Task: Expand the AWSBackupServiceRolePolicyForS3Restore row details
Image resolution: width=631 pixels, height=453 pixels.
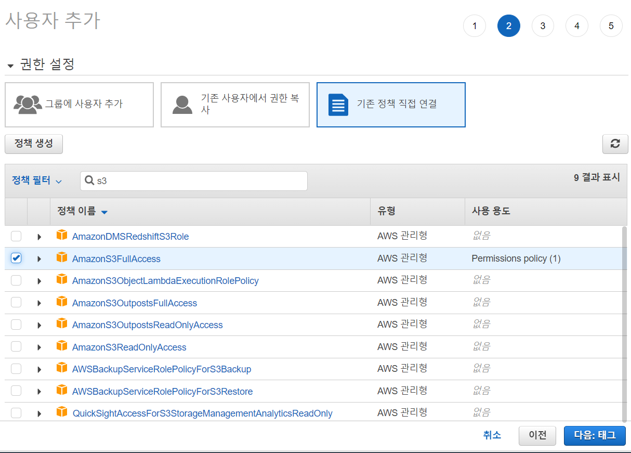Action: point(39,392)
